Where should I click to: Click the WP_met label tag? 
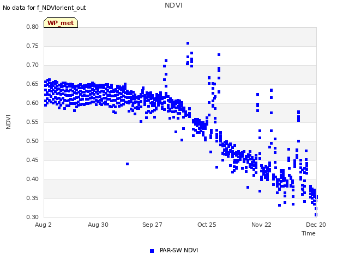[x=61, y=23]
